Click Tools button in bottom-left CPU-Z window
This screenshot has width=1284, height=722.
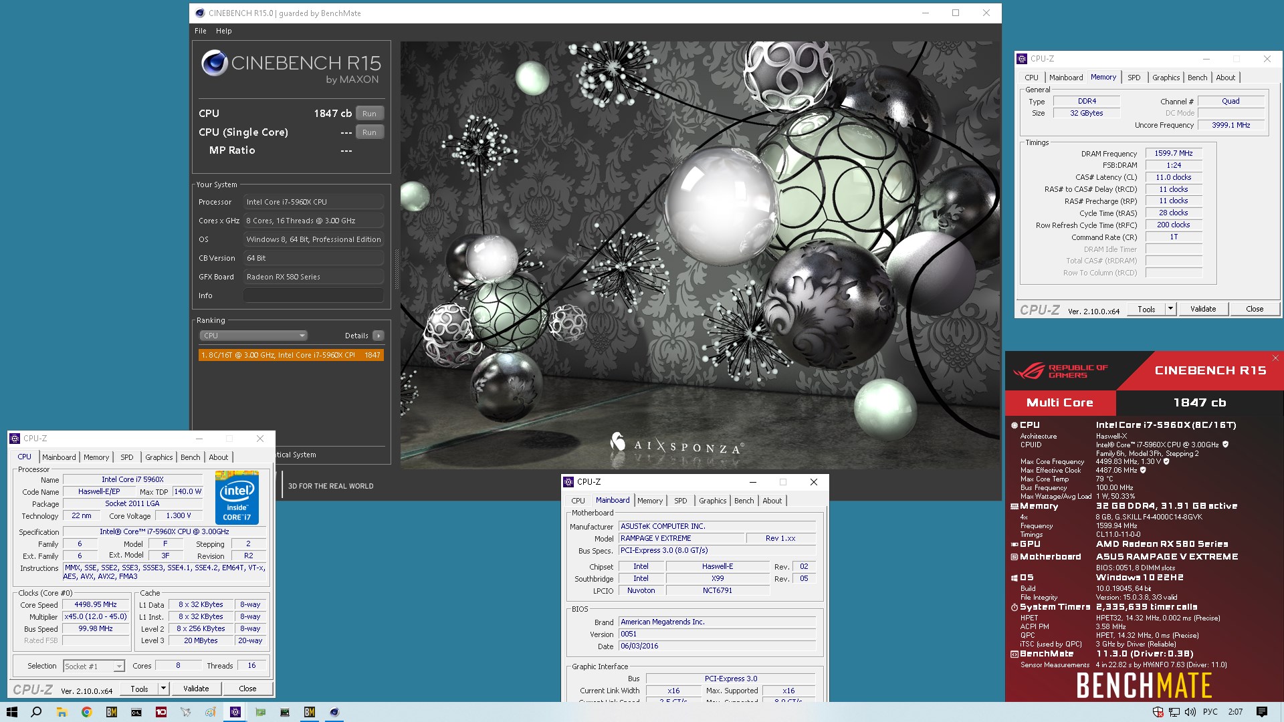[139, 689]
